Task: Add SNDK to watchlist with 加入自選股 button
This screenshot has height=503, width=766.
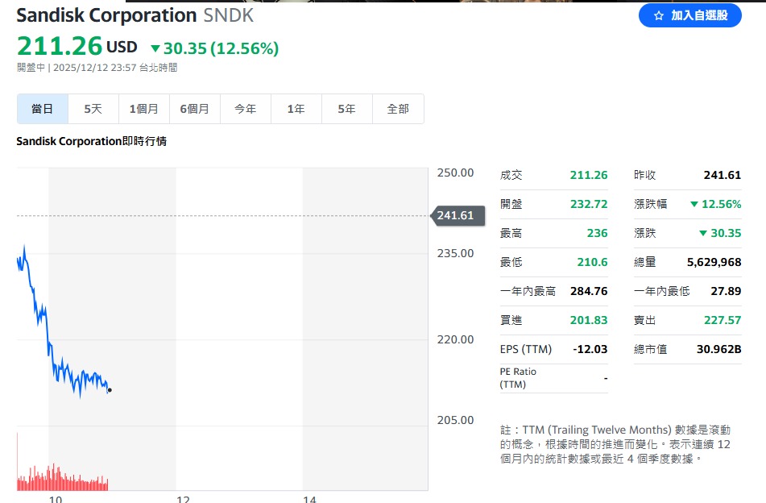Action: pos(689,15)
